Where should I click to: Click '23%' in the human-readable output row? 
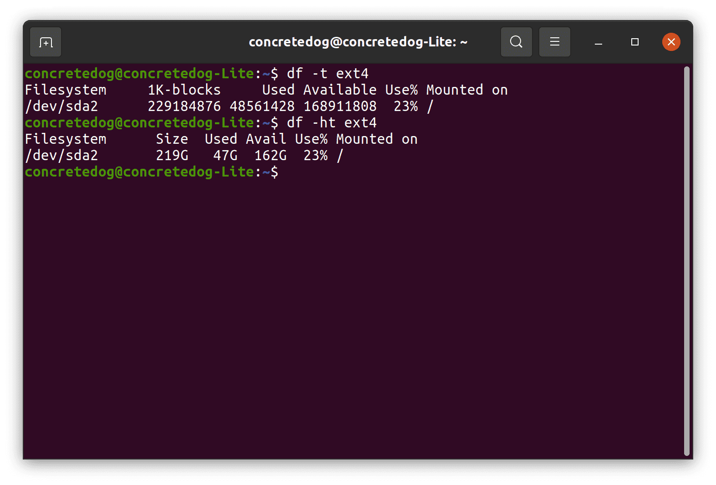315,155
